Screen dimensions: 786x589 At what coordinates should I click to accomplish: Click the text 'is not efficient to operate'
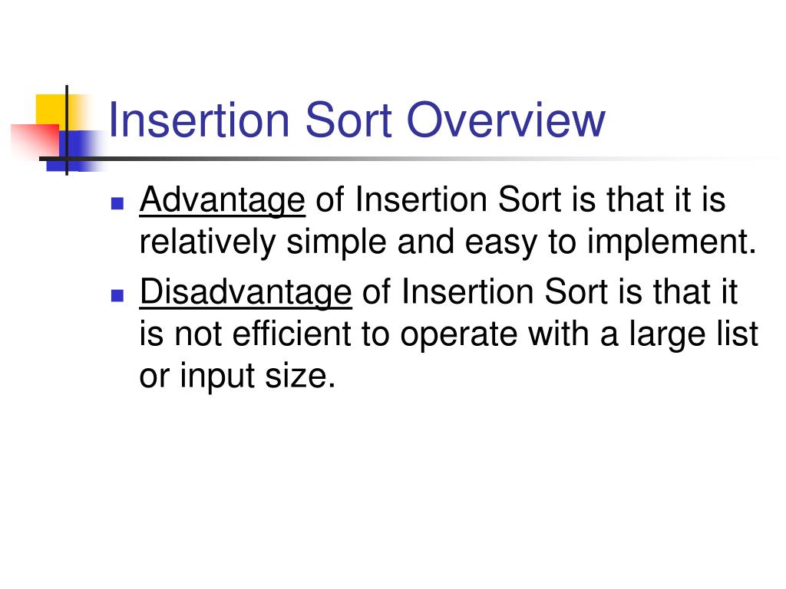click(x=329, y=334)
